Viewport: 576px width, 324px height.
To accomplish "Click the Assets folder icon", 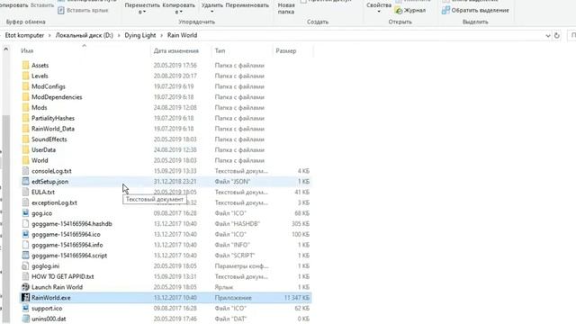I will 25,66.
